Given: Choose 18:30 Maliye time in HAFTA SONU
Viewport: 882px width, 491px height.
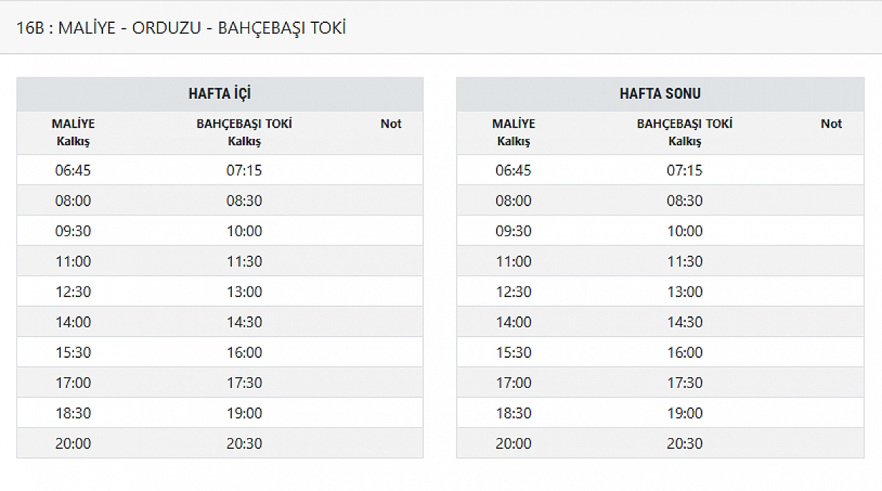Looking at the screenshot, I should click(513, 414).
